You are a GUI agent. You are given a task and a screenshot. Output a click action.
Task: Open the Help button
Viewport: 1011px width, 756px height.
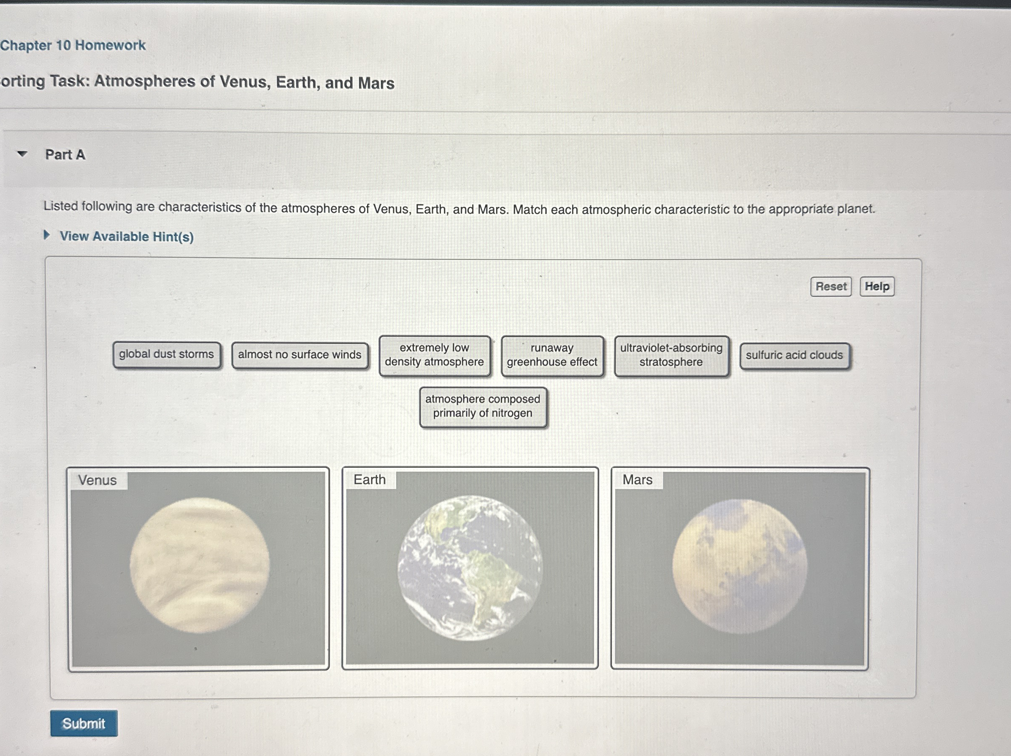click(877, 287)
